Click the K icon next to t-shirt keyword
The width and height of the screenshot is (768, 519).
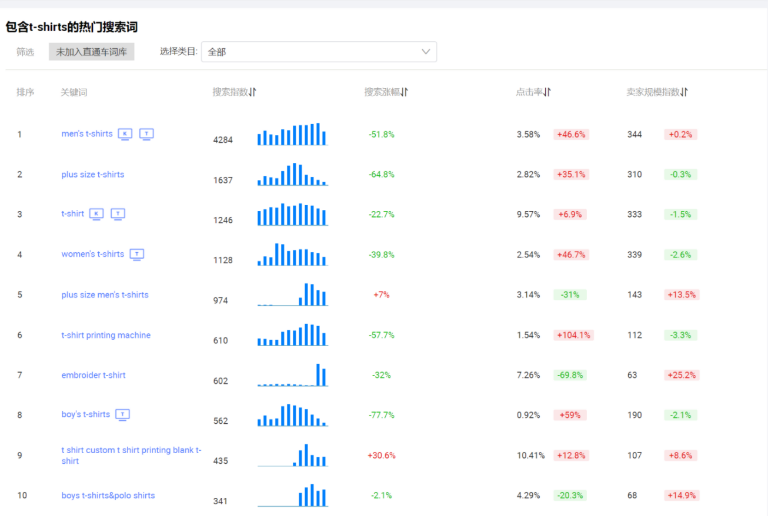pyautogui.click(x=96, y=214)
